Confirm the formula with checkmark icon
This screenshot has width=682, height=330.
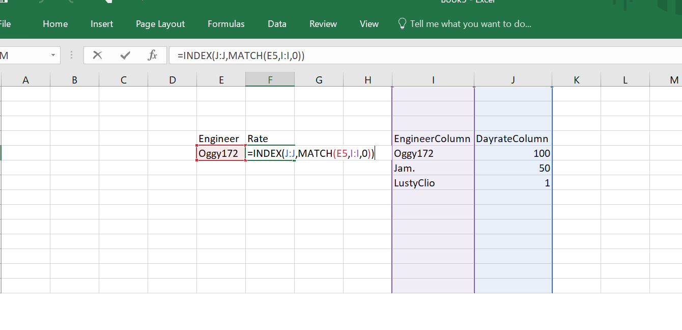[x=125, y=56]
